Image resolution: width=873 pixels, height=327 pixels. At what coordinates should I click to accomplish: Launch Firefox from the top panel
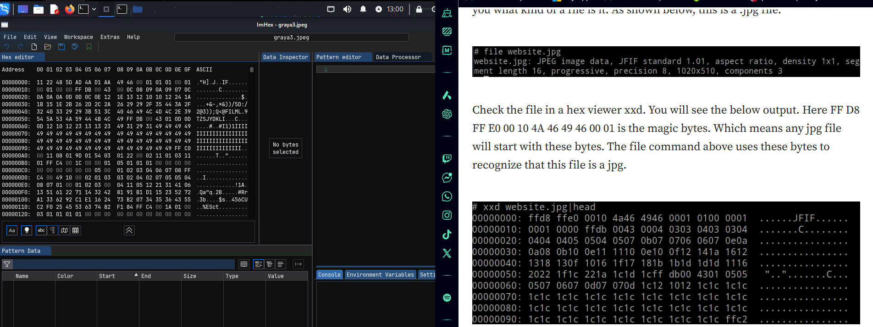[70, 9]
